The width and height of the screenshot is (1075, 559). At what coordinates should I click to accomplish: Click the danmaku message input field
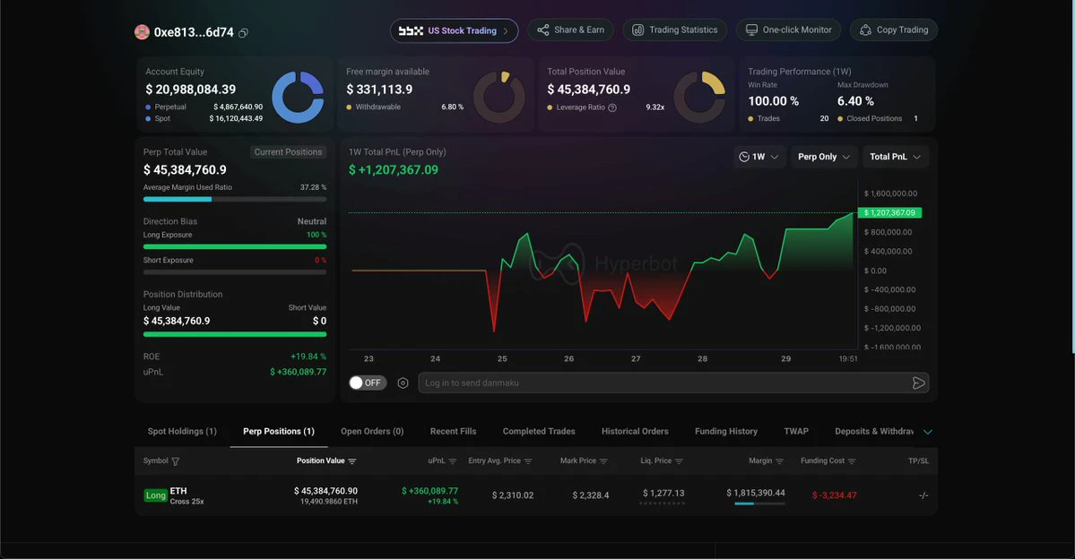[x=664, y=383]
